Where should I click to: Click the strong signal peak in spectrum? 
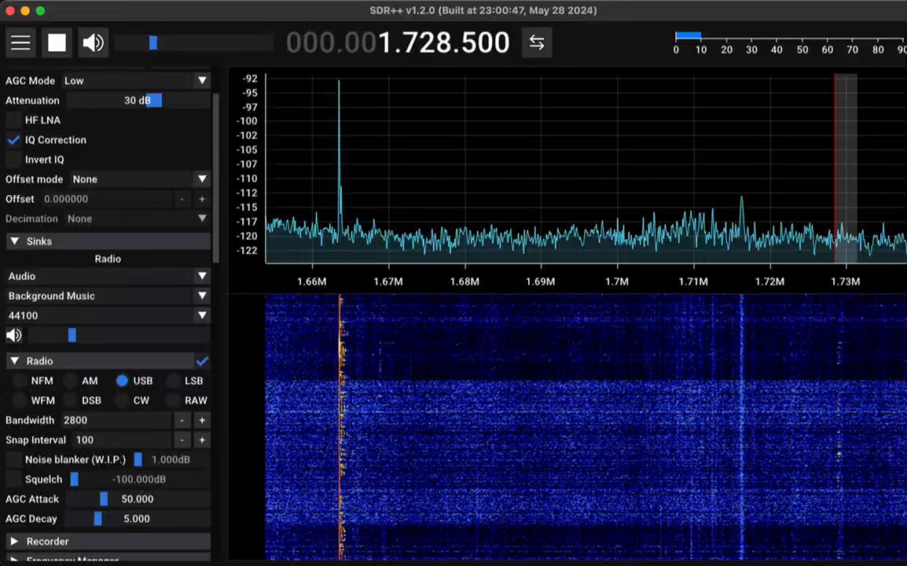[x=339, y=150]
